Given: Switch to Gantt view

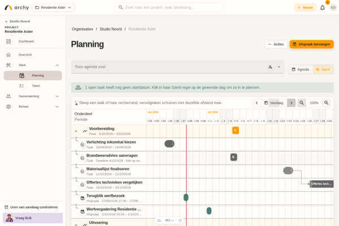Looking at the screenshot, I should tap(323, 69).
